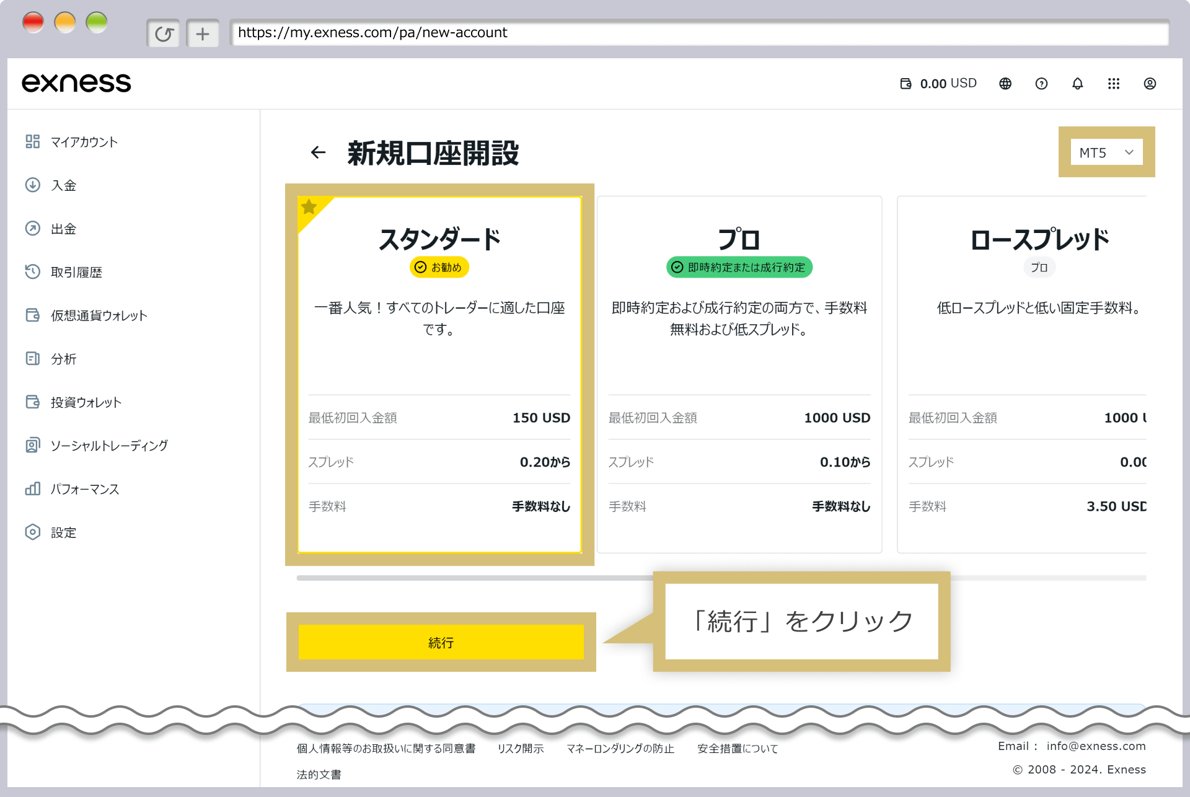1190x797 pixels.
Task: Click the 出金 withdrawal icon
Action: tap(33, 228)
